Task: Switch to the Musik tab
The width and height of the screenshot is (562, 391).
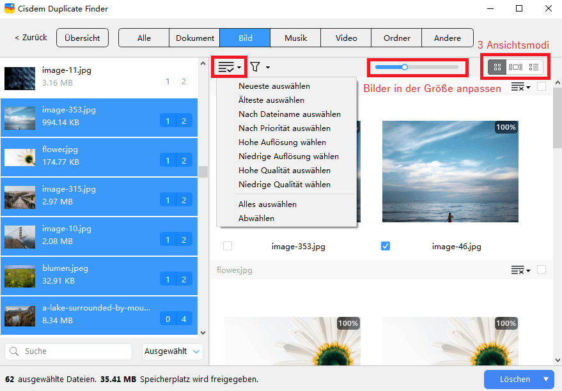Action: click(x=295, y=38)
